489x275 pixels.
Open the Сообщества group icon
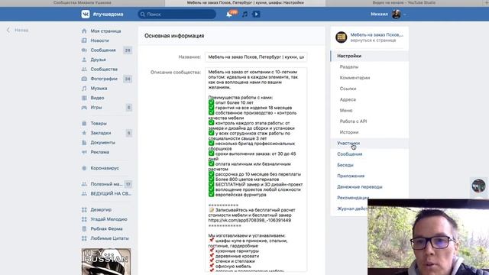84,70
